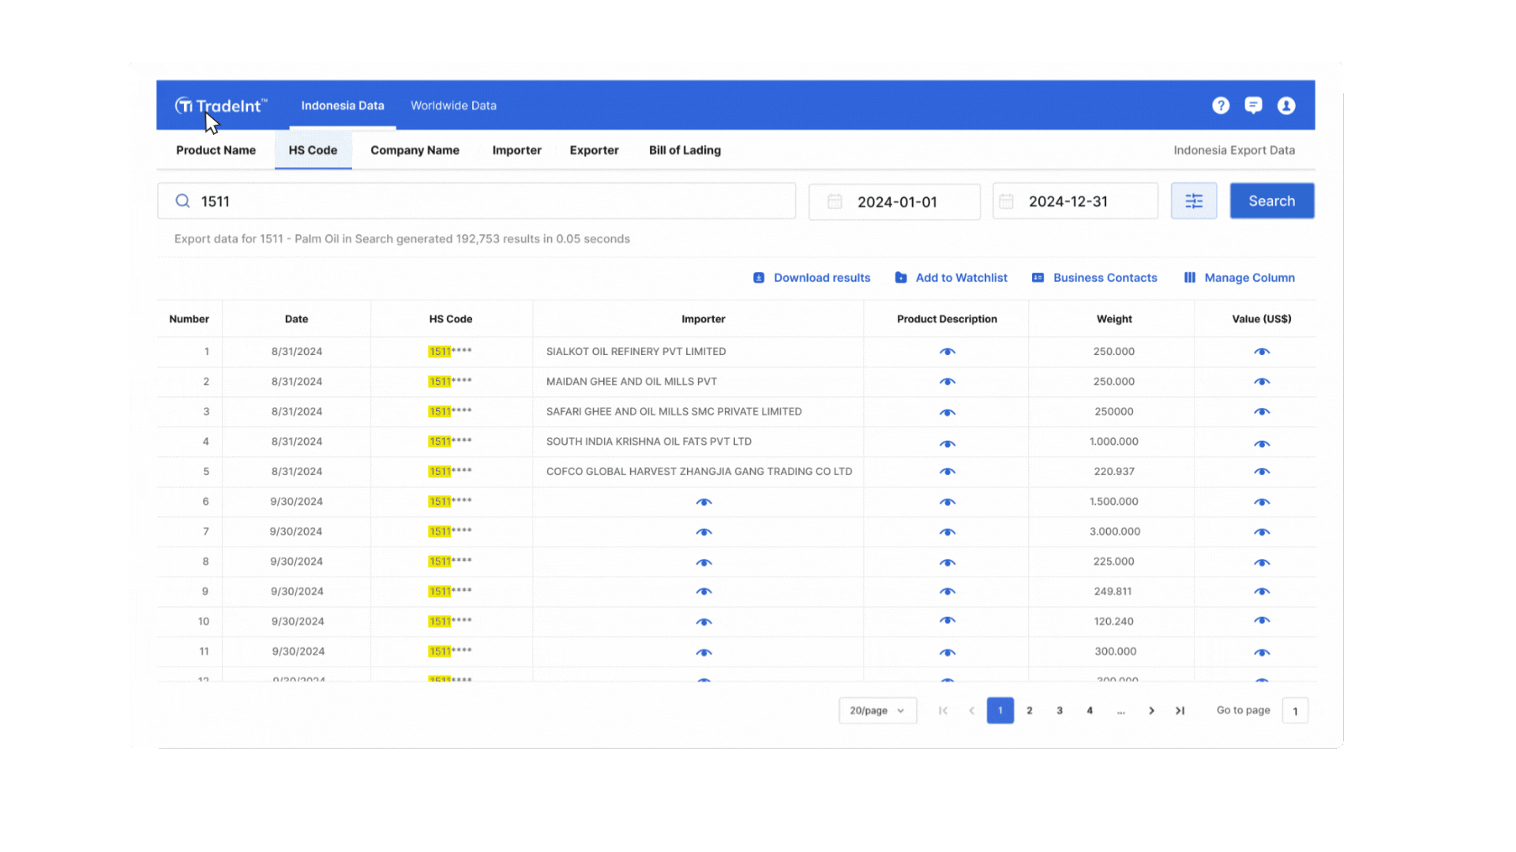1516x852 pixels.
Task: Select the HS Code tab
Action: 313,150
